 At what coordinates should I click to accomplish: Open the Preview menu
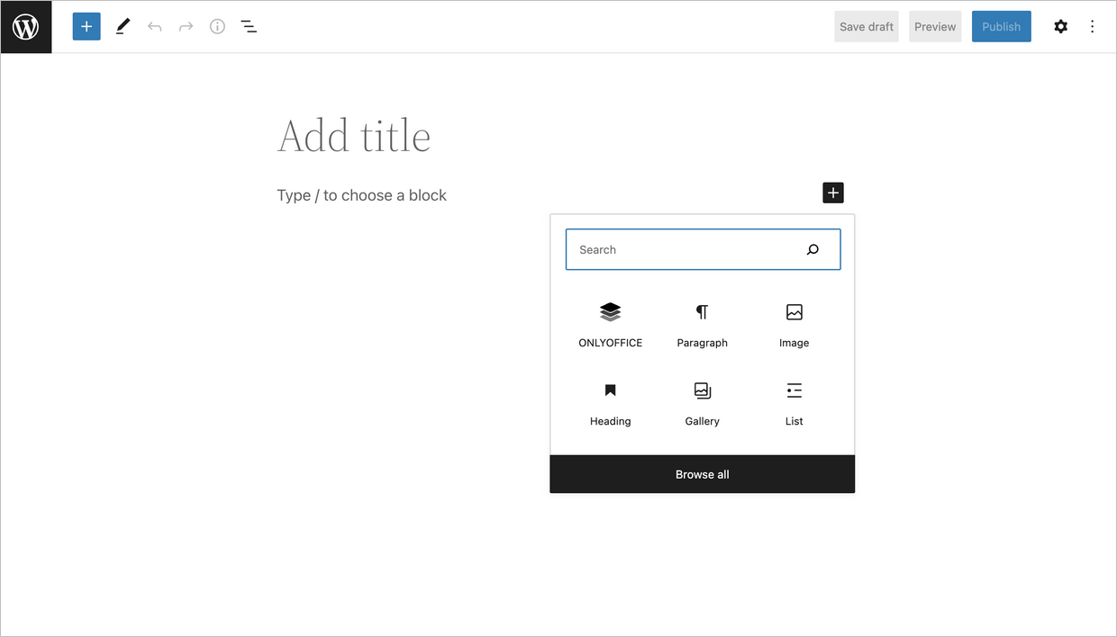pyautogui.click(x=934, y=26)
